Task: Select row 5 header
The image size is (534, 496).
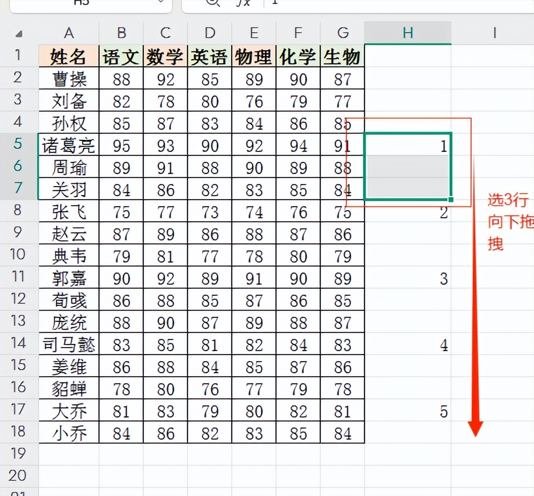Action: pos(19,144)
